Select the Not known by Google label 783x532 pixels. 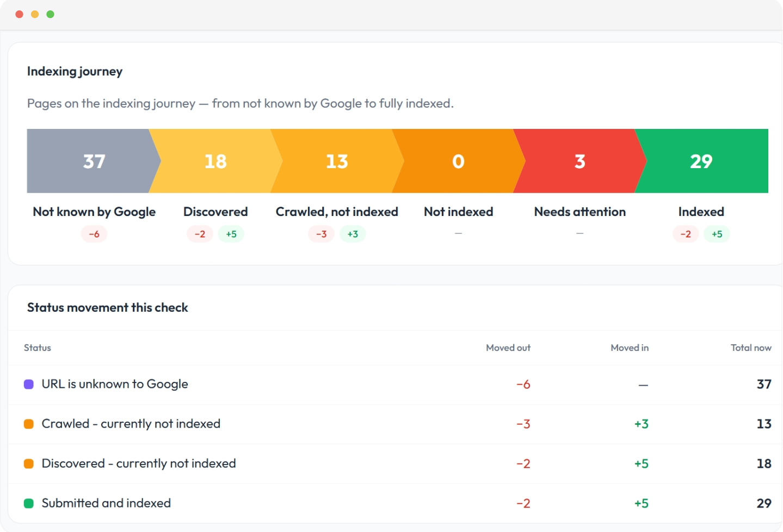[x=94, y=212]
